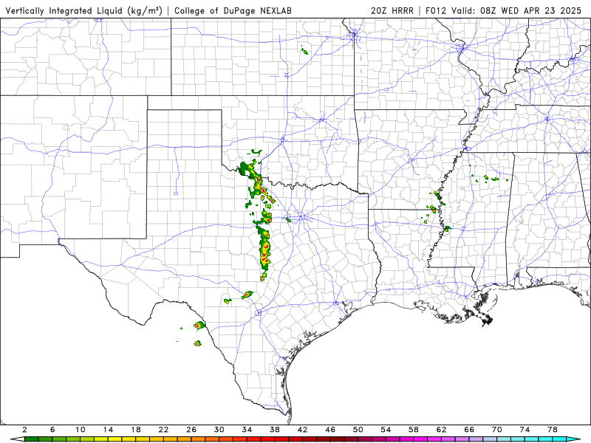Click the legend value '54'
The image size is (591, 443).
coord(386,430)
